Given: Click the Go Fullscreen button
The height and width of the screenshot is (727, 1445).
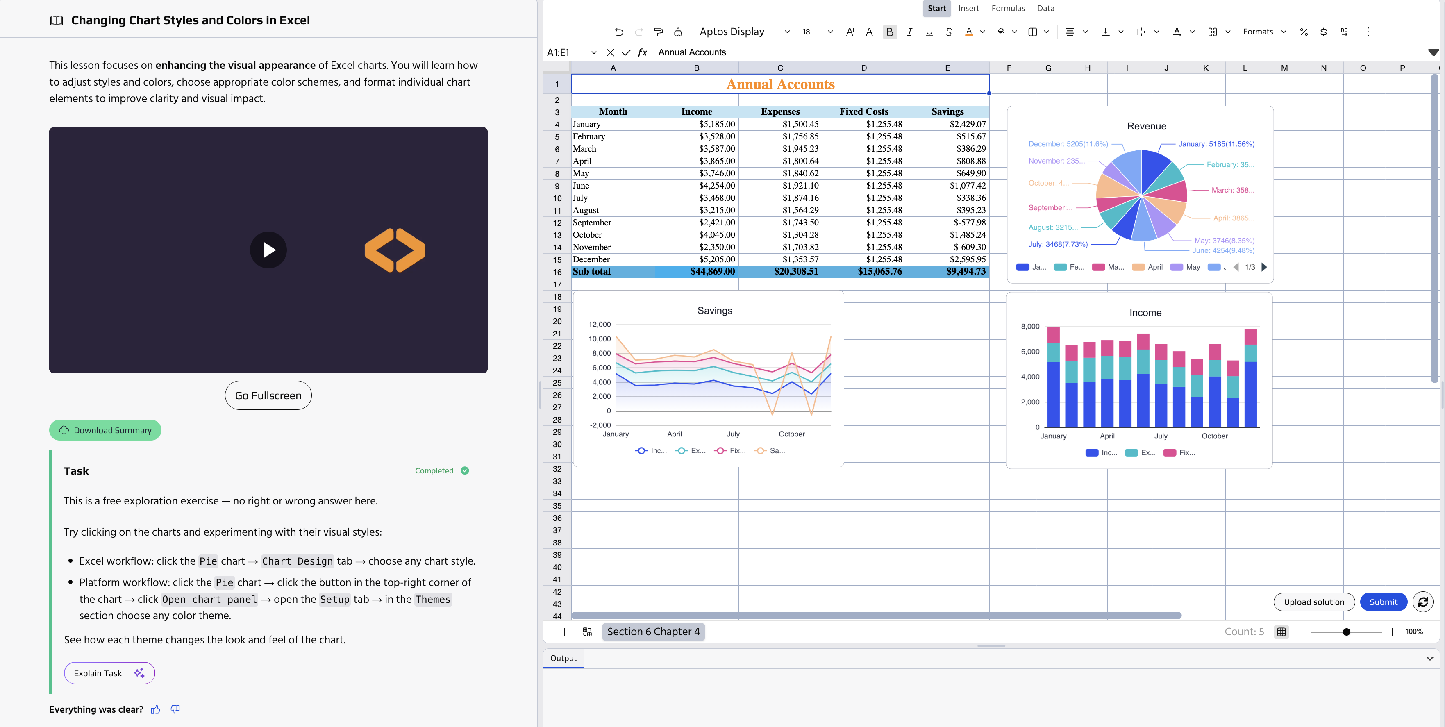Looking at the screenshot, I should click(268, 395).
